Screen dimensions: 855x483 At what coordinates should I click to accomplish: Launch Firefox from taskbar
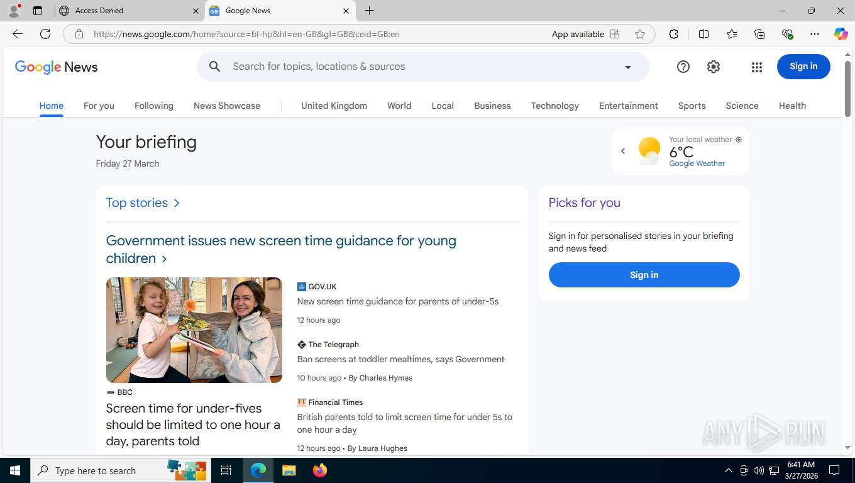[x=320, y=470]
